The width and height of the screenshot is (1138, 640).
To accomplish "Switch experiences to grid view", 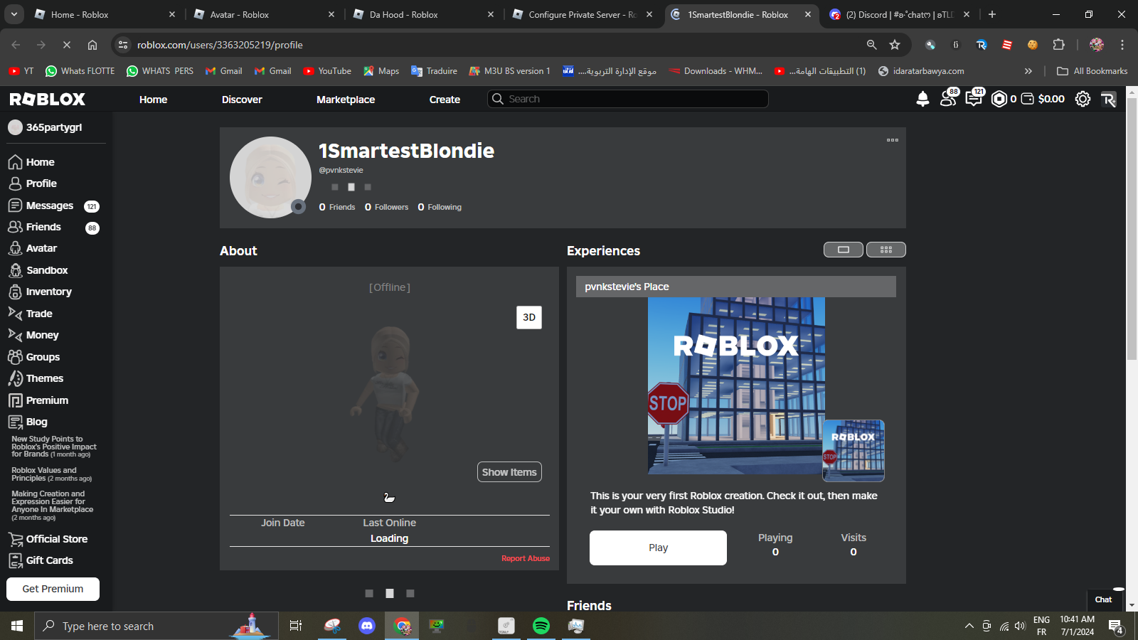I will [x=886, y=250].
